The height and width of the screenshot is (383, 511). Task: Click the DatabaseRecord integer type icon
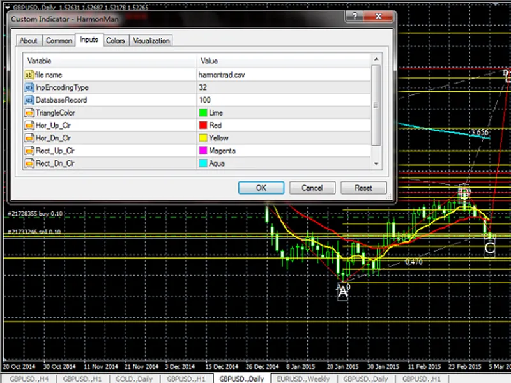coord(29,100)
